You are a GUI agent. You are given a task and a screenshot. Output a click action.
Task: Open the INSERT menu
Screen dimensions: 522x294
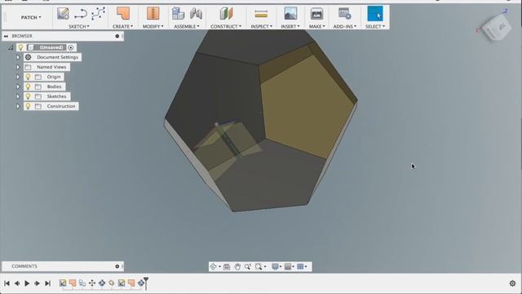[x=290, y=26]
